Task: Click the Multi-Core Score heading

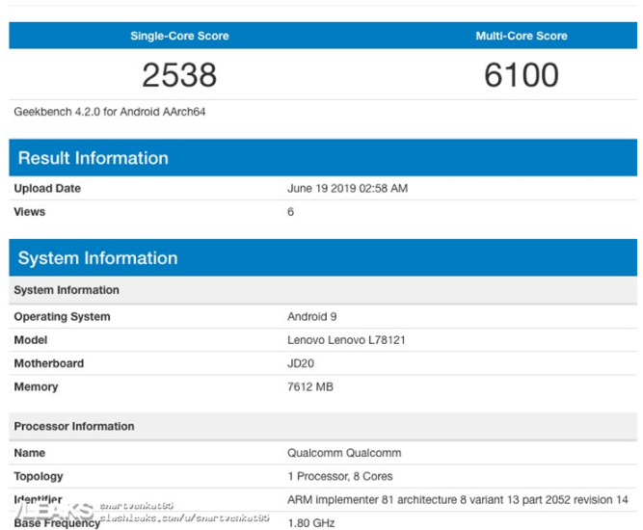Action: 522,36
